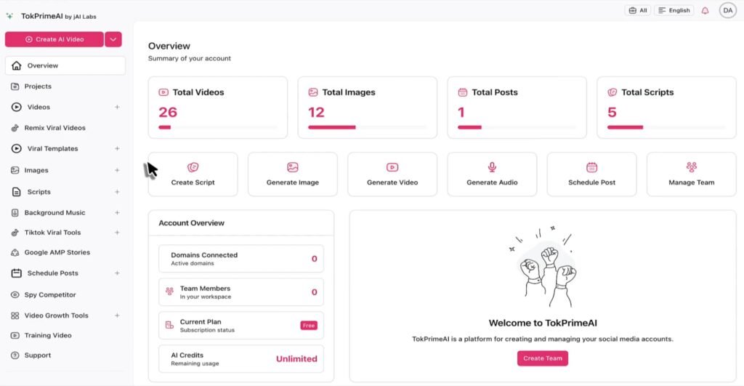Click the Generate Image card icon
Image resolution: width=744 pixels, height=386 pixels.
point(293,167)
